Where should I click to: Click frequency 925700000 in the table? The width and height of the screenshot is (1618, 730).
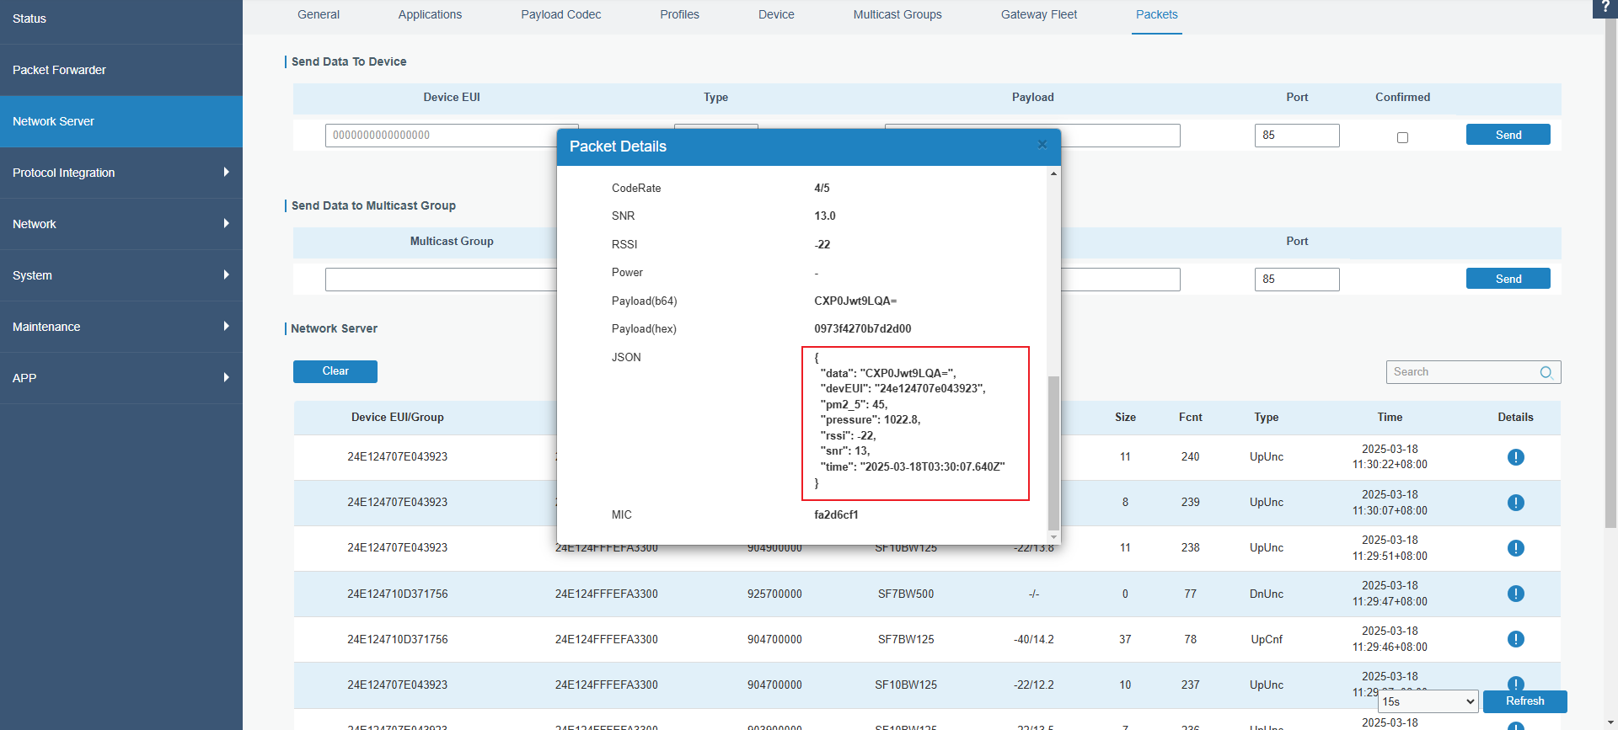coord(774,594)
